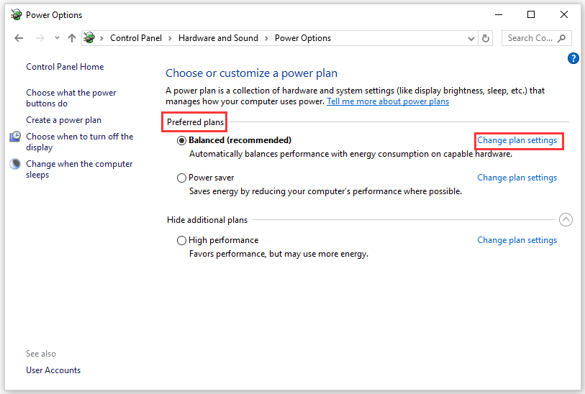Open Change plan settings for Balanced
The image size is (585, 394).
click(517, 140)
